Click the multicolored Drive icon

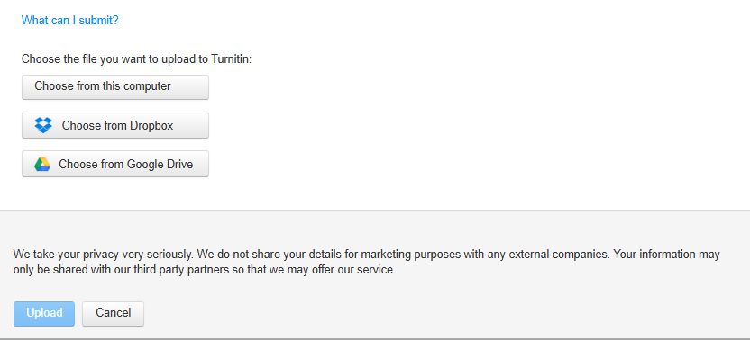point(42,165)
